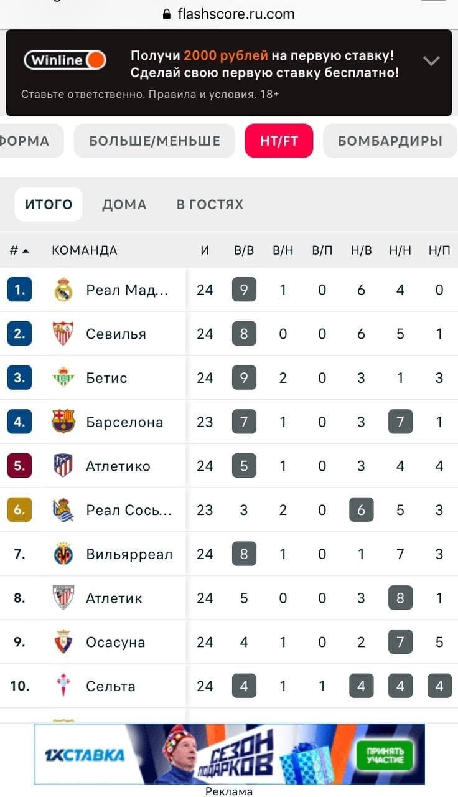
Task: Tap the flashscore.ru.com address bar
Action: coord(229,14)
